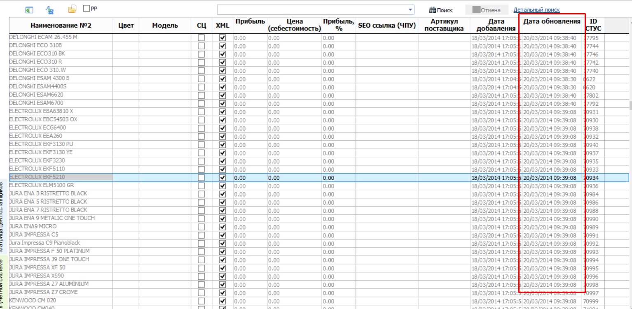This screenshot has width=632, height=309.
Task: Select the ELECTROLUX ELM5100 GR row name
Action: [x=42, y=185]
